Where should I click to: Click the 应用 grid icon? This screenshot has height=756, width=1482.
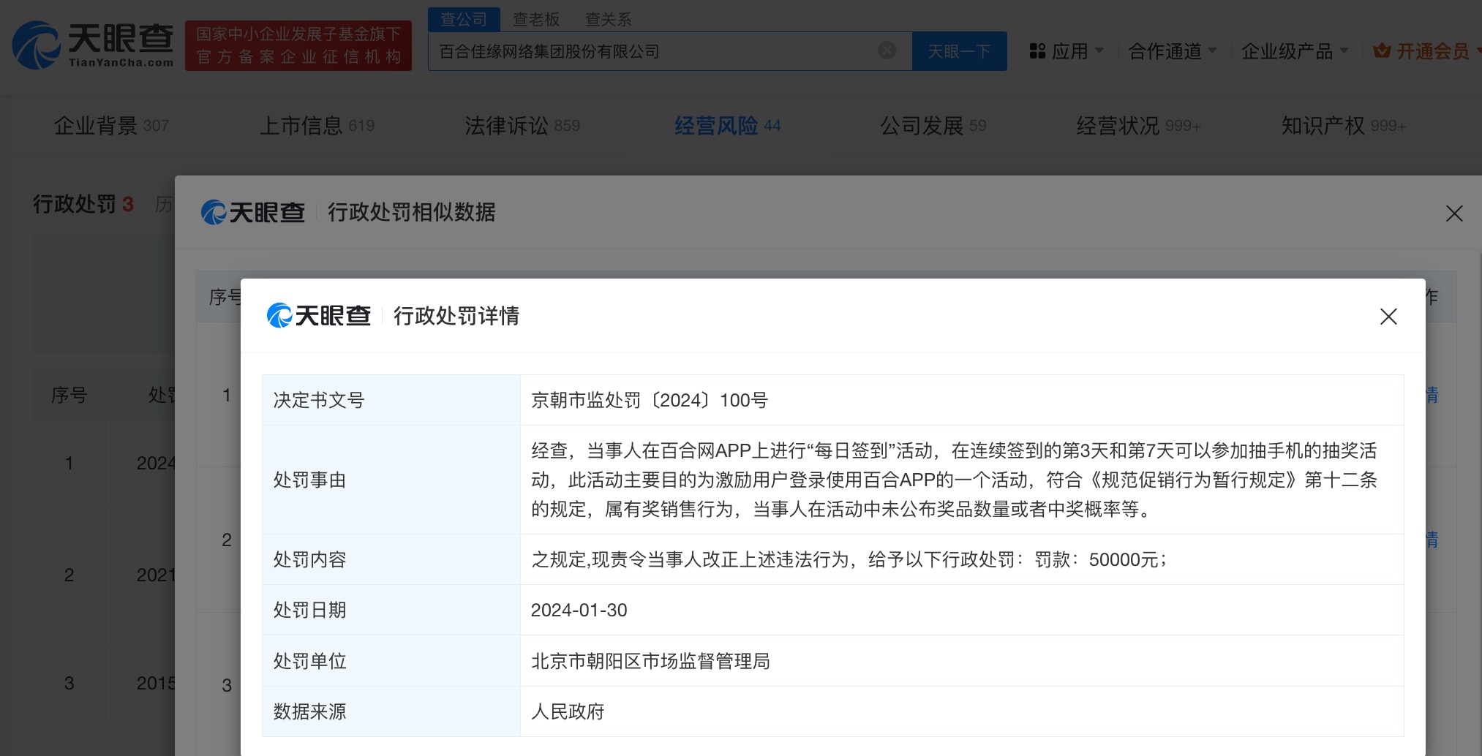coord(1037,51)
